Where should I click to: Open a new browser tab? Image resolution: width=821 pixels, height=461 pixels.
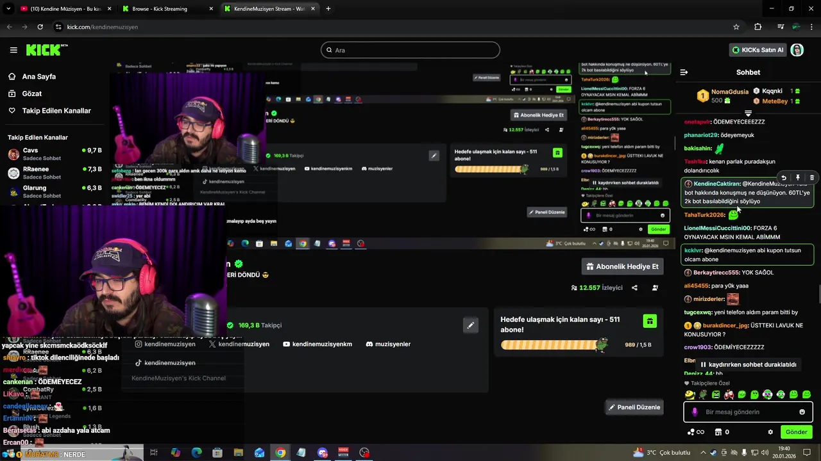[x=328, y=9]
